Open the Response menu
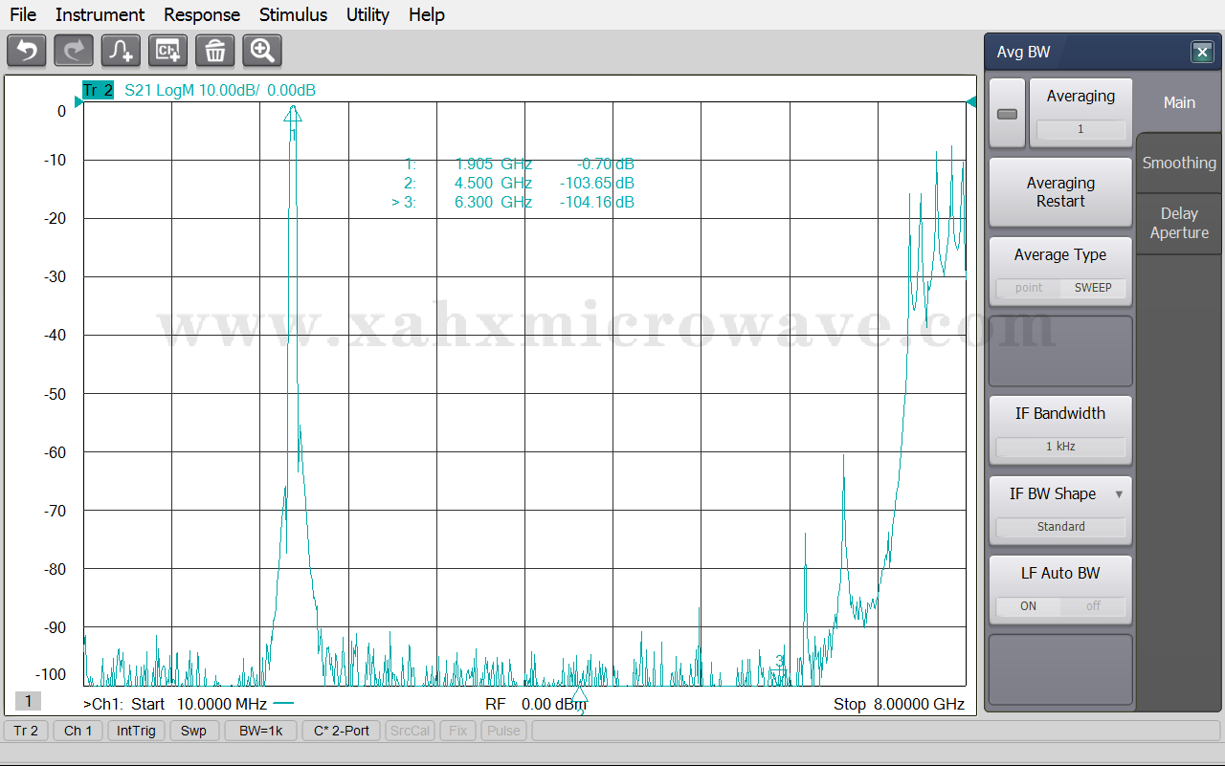1225x766 pixels. [201, 14]
